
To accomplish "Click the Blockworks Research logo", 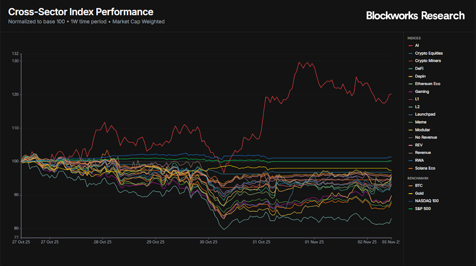I will pyautogui.click(x=415, y=15).
